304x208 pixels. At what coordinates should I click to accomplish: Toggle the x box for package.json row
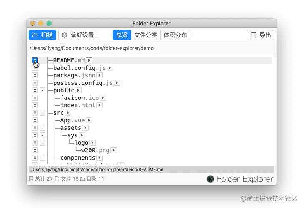[x=35, y=76]
